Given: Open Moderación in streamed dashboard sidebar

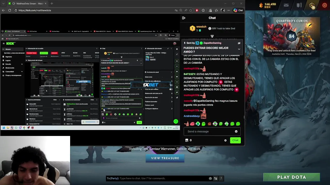Looking at the screenshot, I should [x=10, y=68].
